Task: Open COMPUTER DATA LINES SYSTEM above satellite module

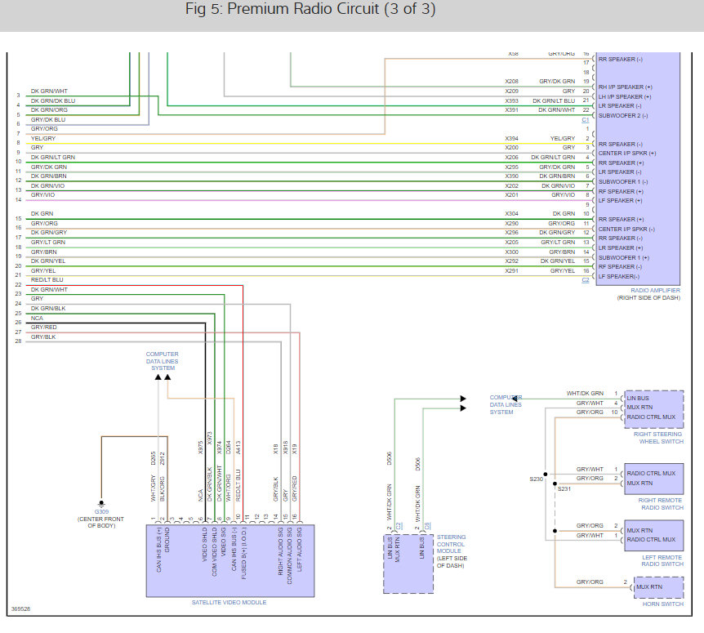Action: [x=162, y=361]
